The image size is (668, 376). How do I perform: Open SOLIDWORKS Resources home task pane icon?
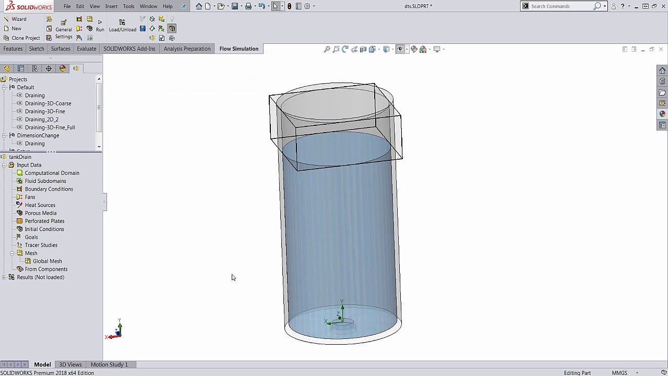[662, 70]
